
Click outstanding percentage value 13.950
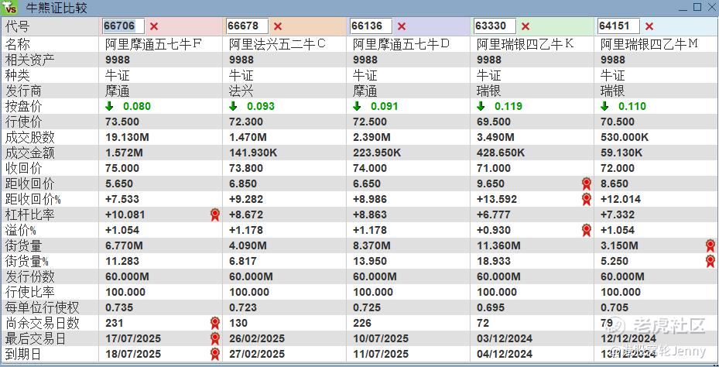pos(370,262)
